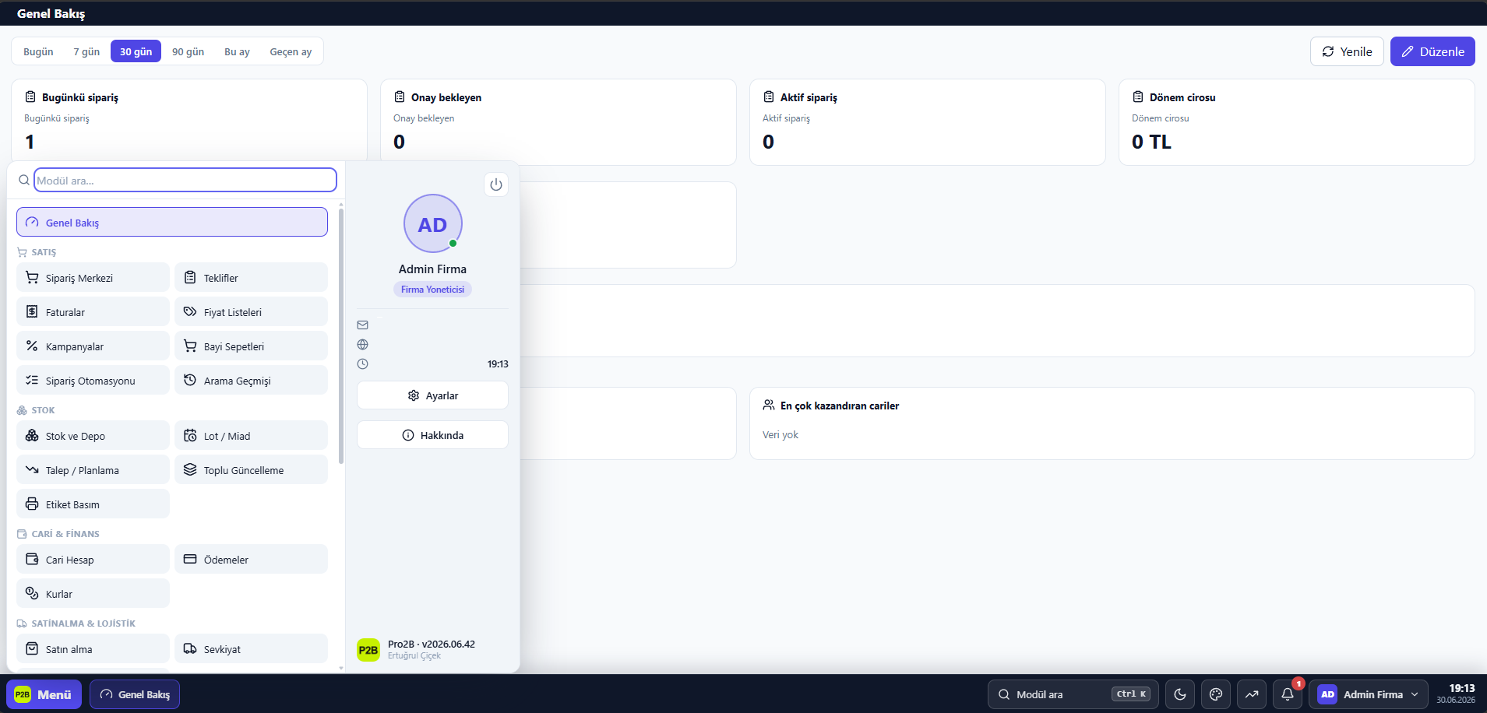This screenshot has height=713, width=1487.
Task: Open Kampanyalar percent icon item
Action: pyautogui.click(x=93, y=346)
